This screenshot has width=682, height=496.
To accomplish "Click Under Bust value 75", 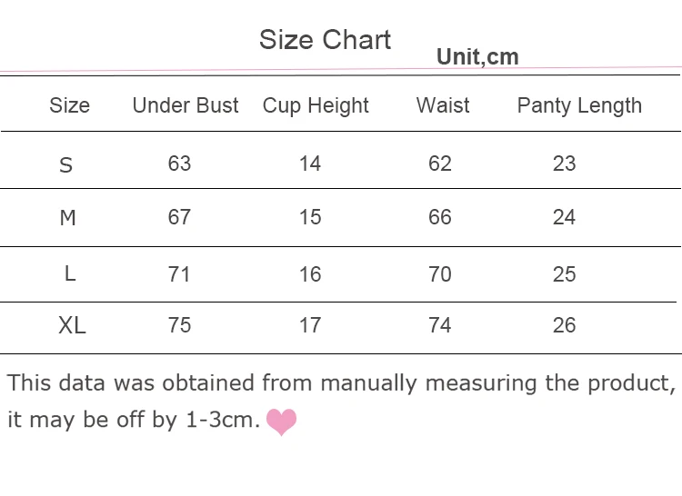I will click(x=180, y=325).
